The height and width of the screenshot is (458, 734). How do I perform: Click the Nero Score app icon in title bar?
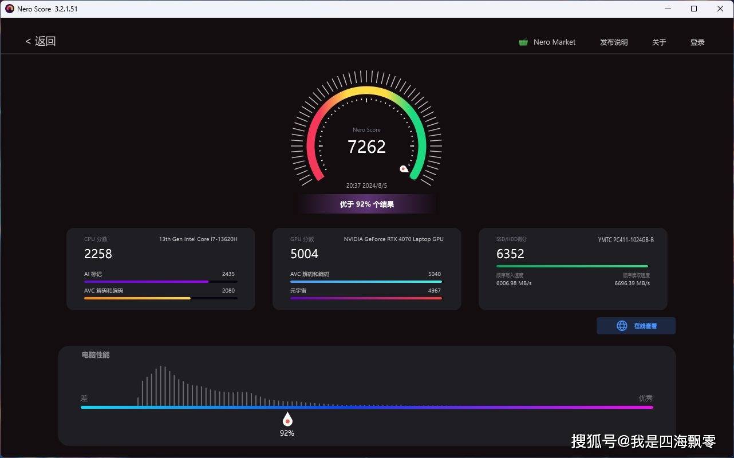[x=9, y=9]
